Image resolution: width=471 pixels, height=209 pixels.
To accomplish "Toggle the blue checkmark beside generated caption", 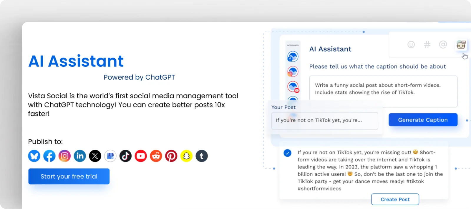I will [287, 153].
